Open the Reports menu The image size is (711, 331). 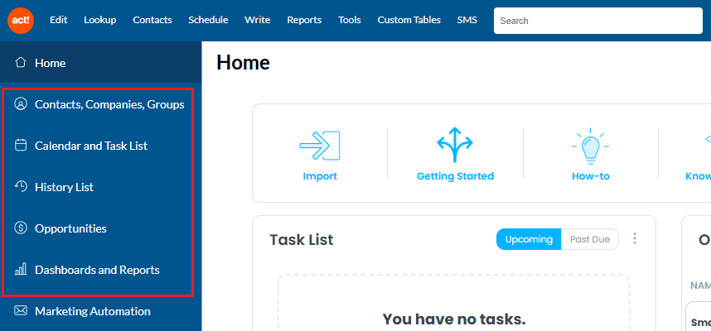point(304,20)
